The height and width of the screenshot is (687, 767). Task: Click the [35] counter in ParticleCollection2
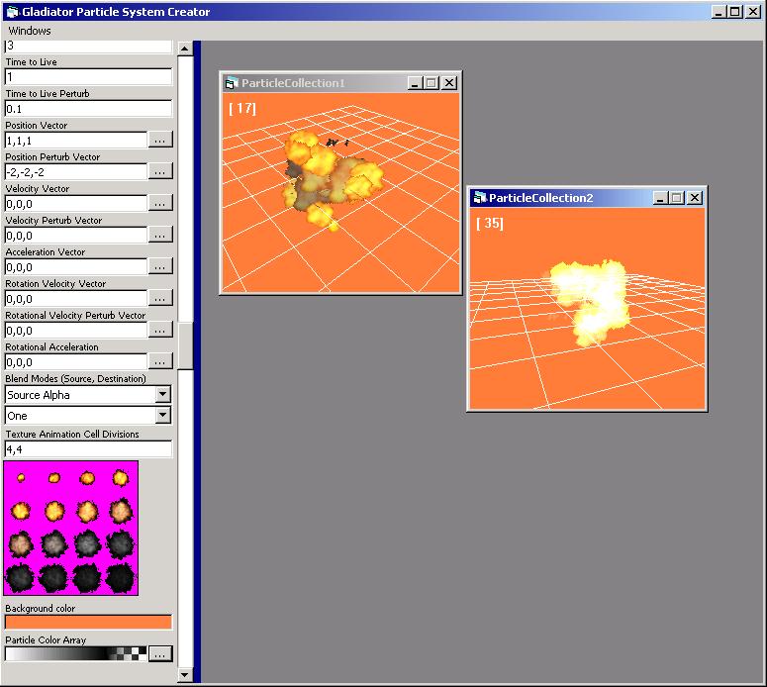[x=490, y=223]
